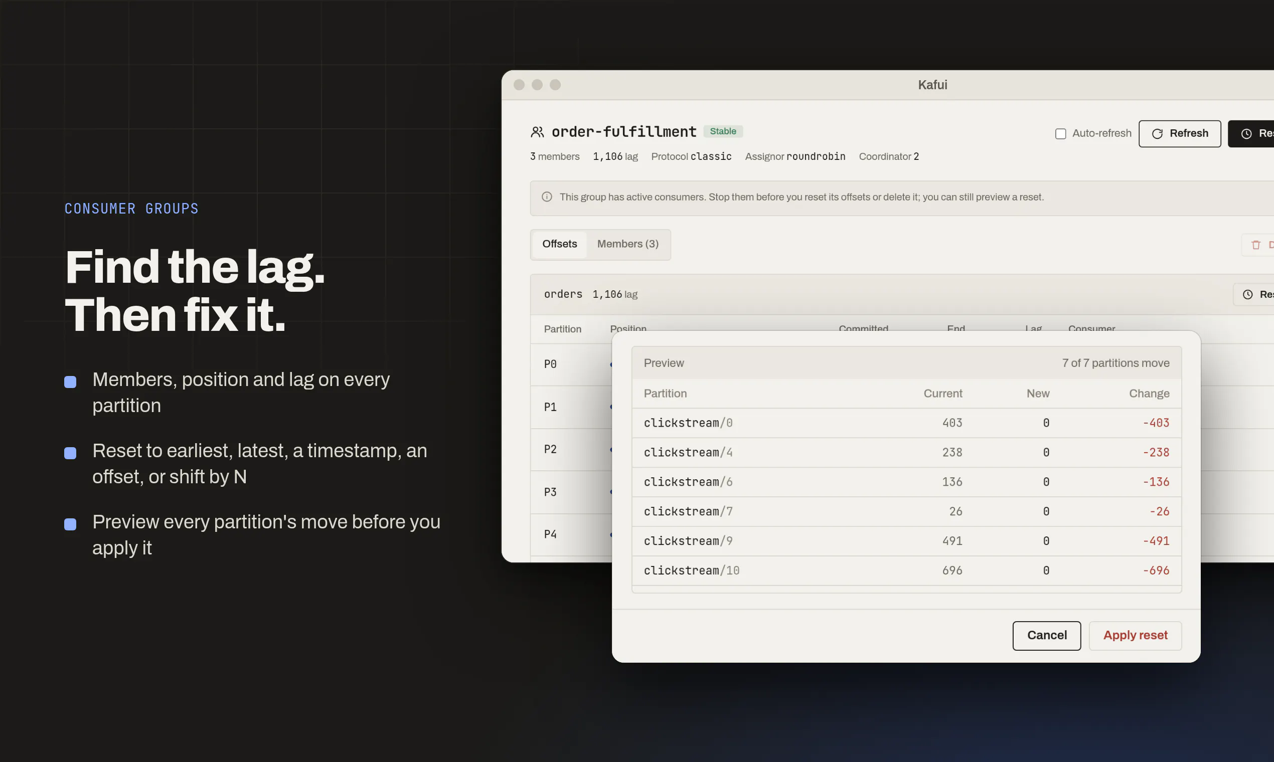
Task: Click the Refresh button
Action: click(1180, 134)
